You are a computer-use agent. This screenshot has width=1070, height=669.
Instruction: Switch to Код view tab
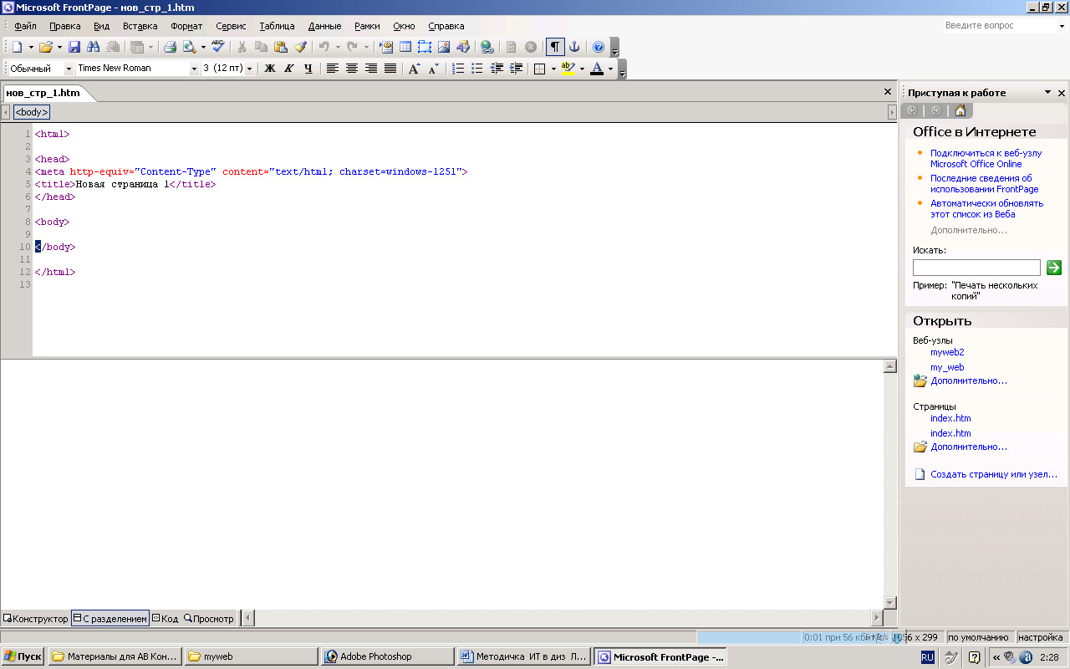point(166,619)
